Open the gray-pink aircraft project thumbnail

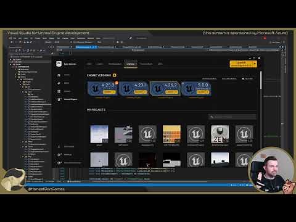(123, 134)
